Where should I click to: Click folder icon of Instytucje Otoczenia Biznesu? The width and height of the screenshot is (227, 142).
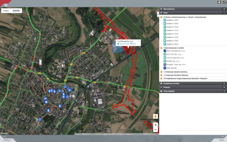[161, 75]
